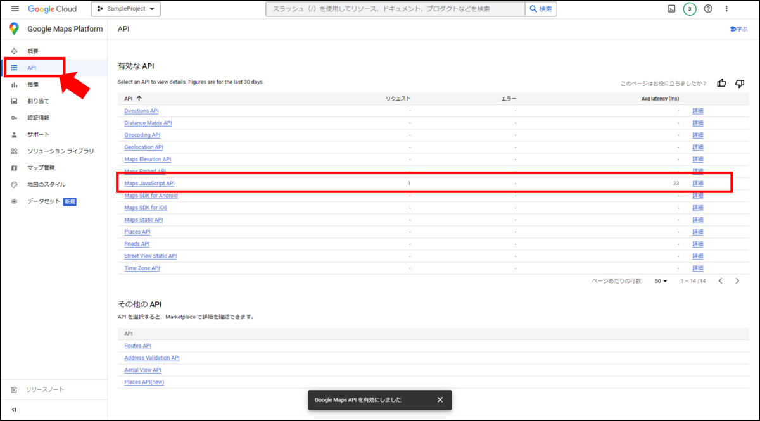The image size is (760, 421).
Task: Open the SampleProject project selector
Action: pyautogui.click(x=126, y=9)
